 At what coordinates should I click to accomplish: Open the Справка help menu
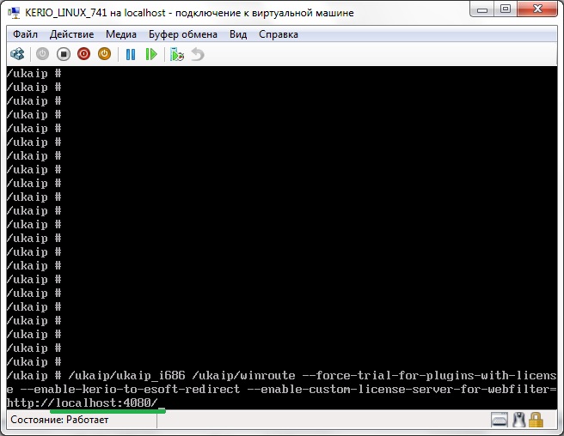(278, 34)
